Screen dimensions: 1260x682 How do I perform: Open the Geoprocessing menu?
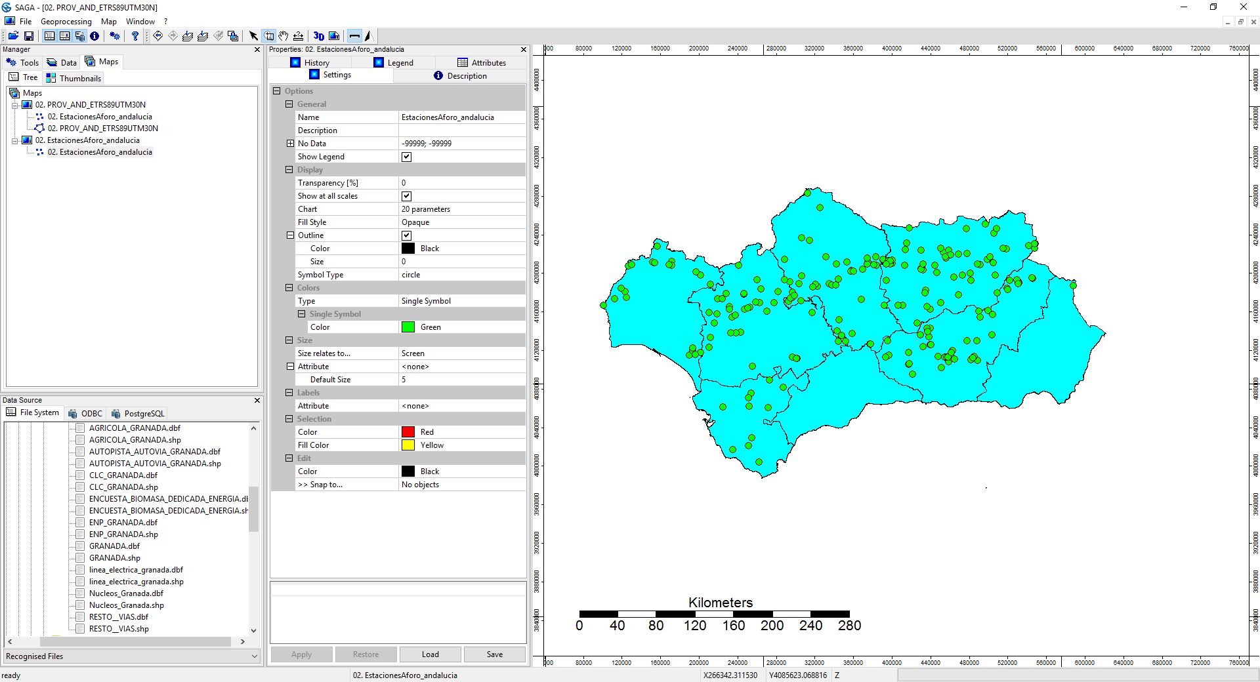(x=66, y=22)
